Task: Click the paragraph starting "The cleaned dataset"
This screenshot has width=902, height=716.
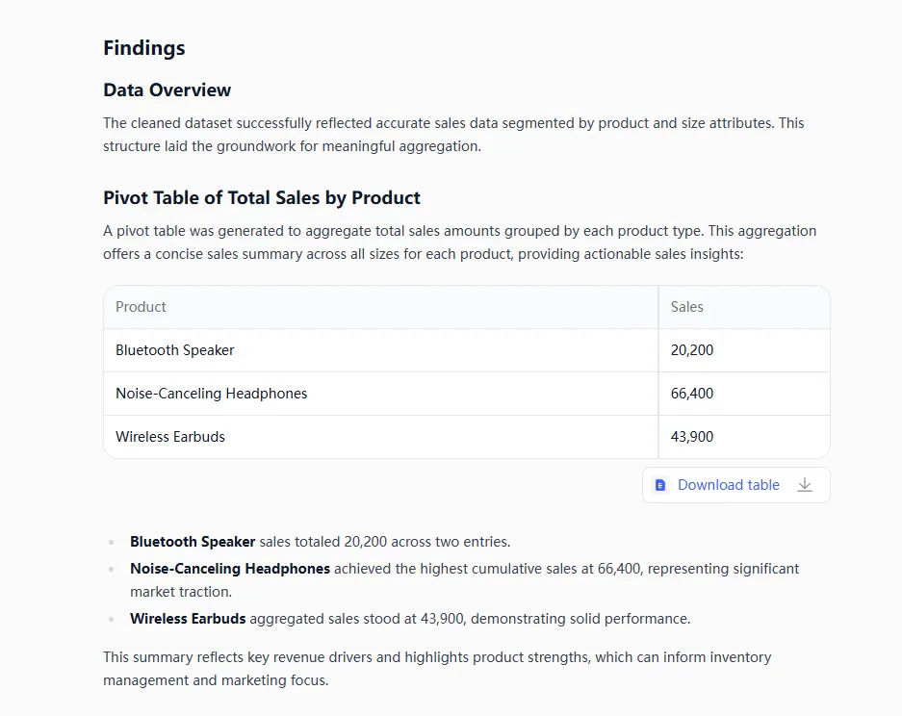Action: [x=453, y=135]
